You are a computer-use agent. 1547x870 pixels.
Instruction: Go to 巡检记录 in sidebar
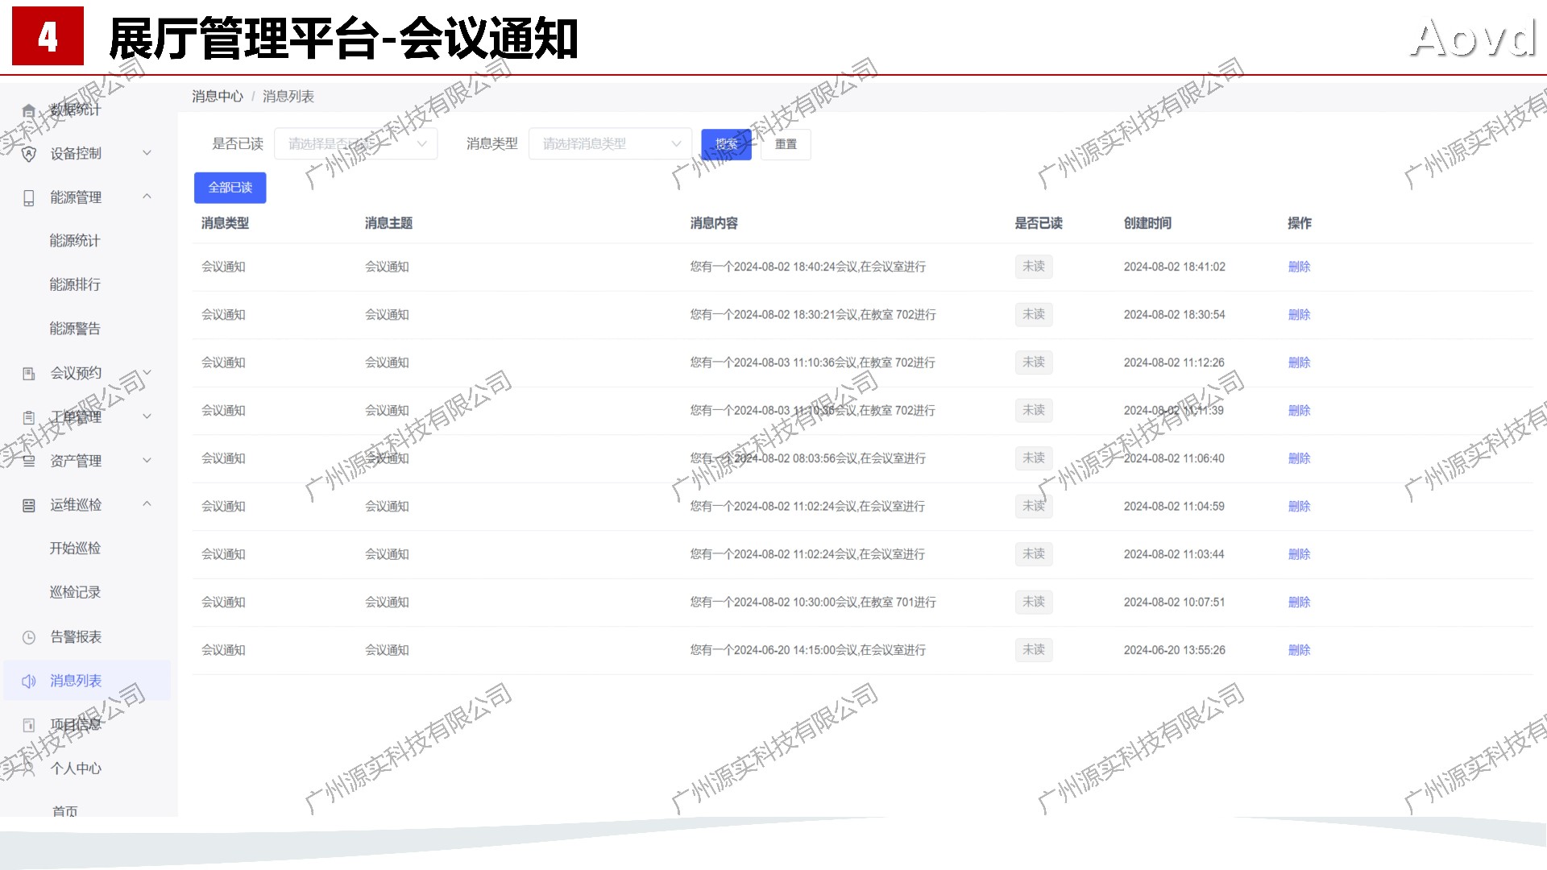click(75, 592)
